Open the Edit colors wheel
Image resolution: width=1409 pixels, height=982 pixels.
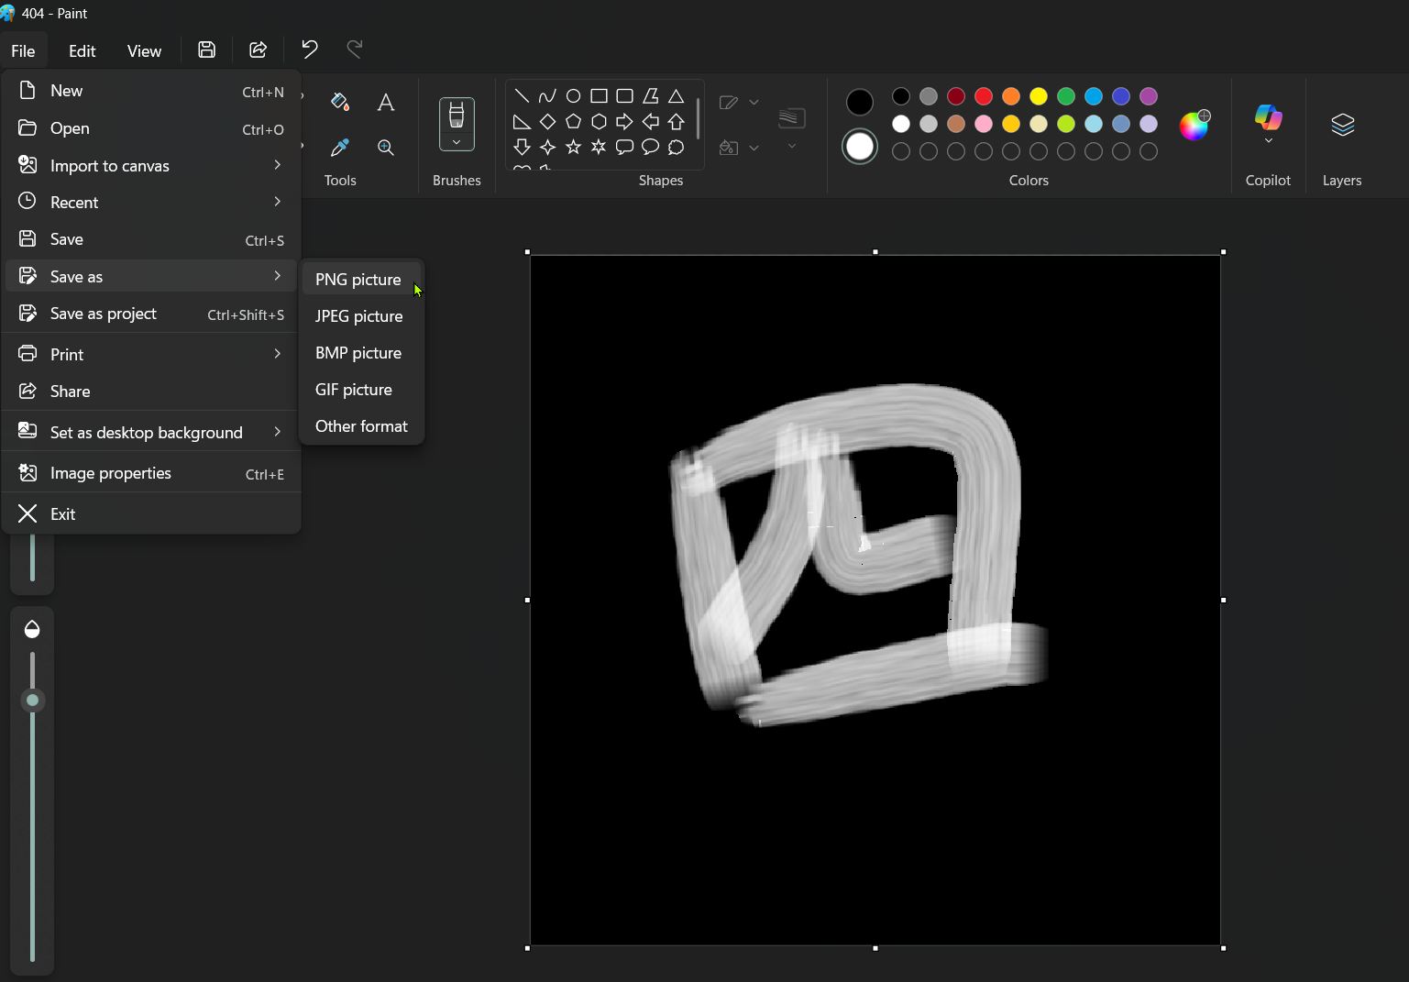point(1194,125)
